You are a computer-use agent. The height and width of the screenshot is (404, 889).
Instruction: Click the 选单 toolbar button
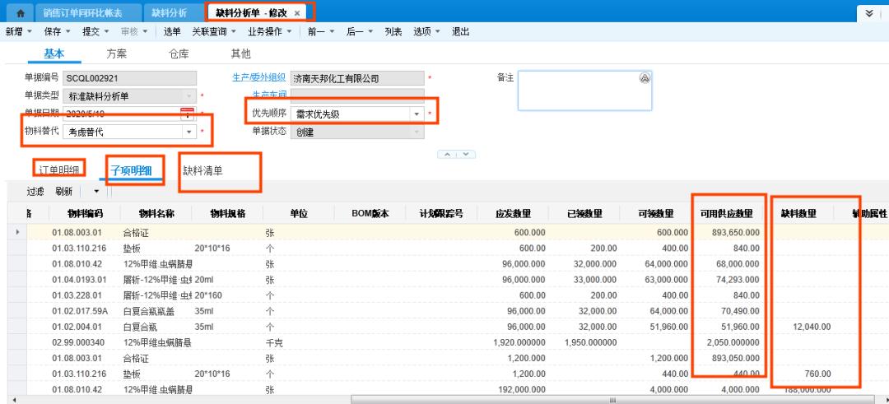172,32
